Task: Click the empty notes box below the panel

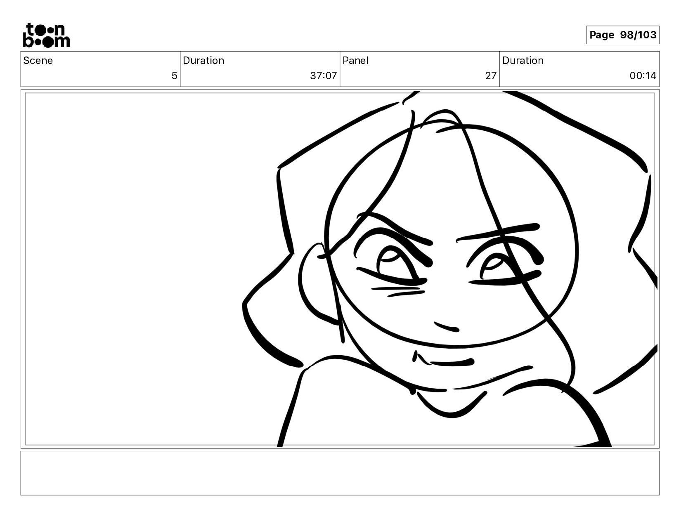Action: point(340,473)
